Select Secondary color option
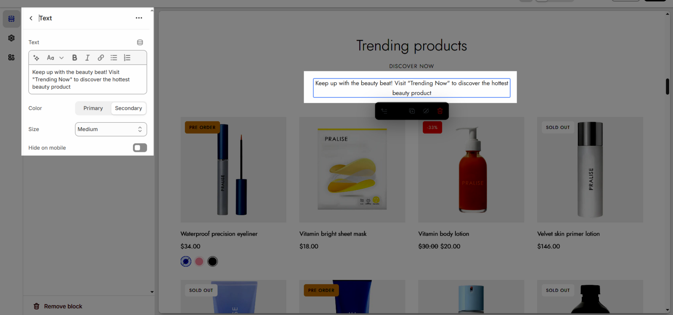Screen dimensions: 673x315 click(128, 108)
